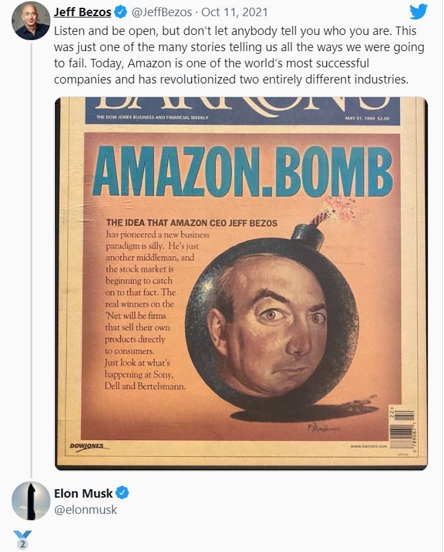The height and width of the screenshot is (552, 444).
Task: Open Jeff Bezos's profile picture
Action: coord(30,20)
